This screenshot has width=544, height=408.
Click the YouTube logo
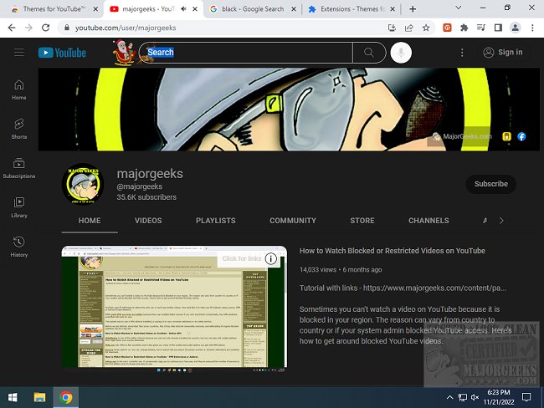pyautogui.click(x=62, y=53)
